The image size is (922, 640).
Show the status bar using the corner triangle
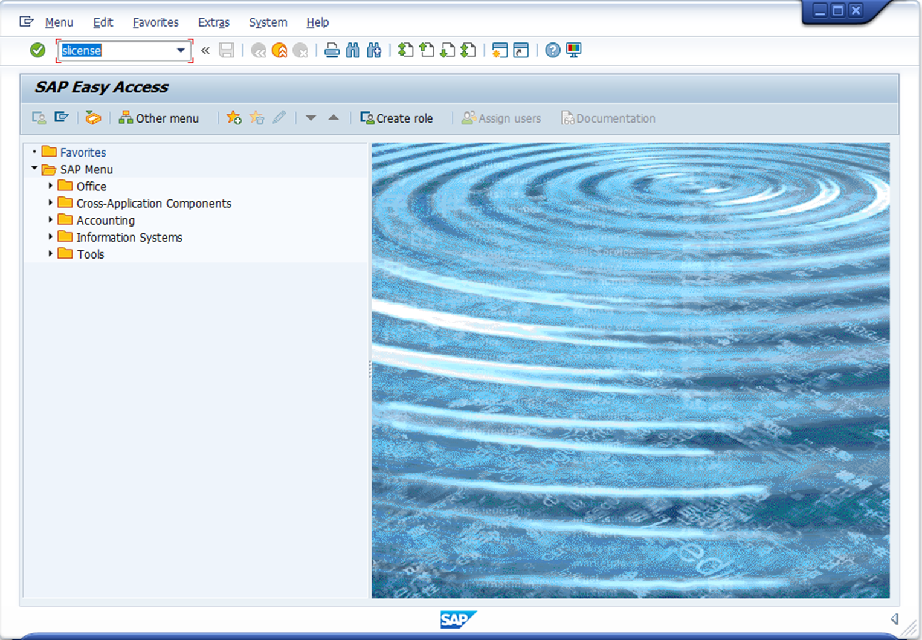click(895, 618)
